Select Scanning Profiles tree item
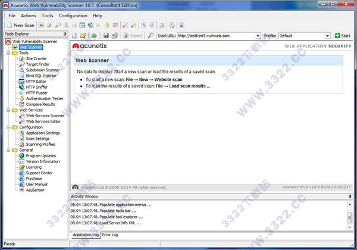This screenshot has width=357, height=250. pos(40,145)
